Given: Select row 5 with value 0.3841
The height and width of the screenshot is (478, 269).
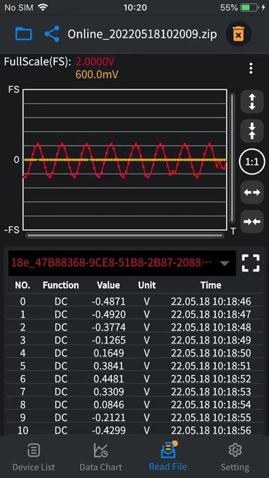Looking at the screenshot, I should [x=134, y=366].
